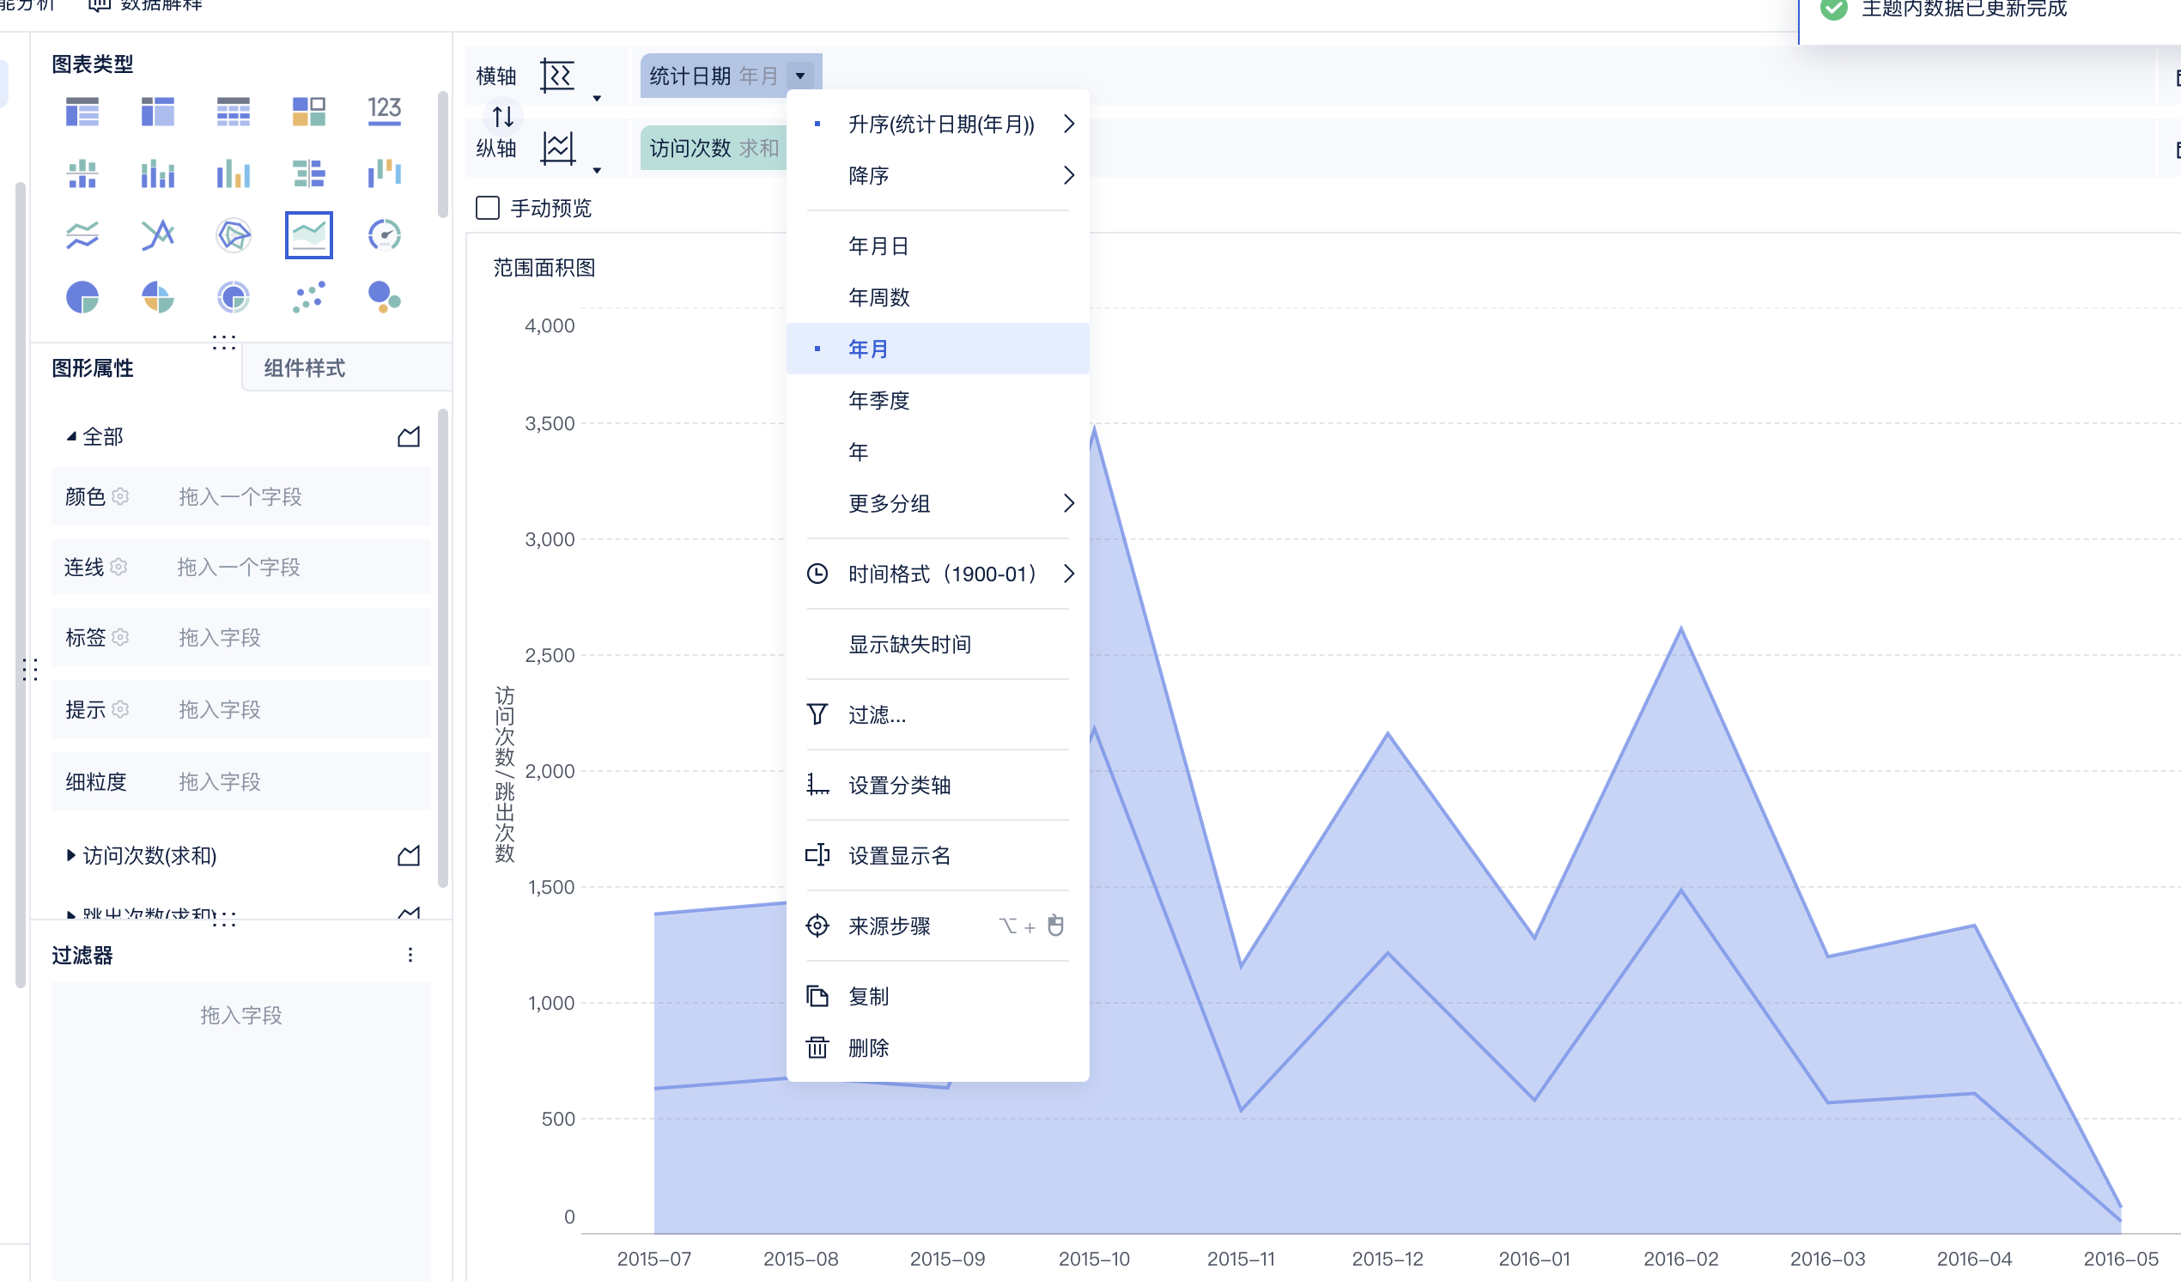Choose the year-month-day grouping option
The width and height of the screenshot is (2181, 1281).
[x=878, y=246]
